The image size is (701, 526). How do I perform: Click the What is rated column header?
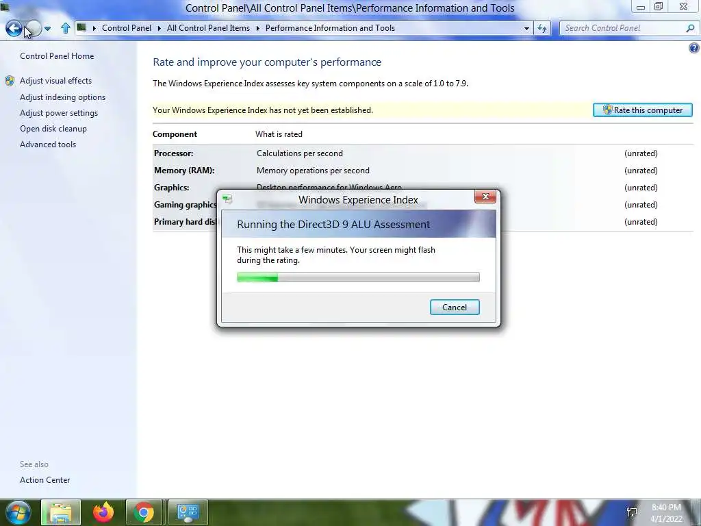point(279,134)
